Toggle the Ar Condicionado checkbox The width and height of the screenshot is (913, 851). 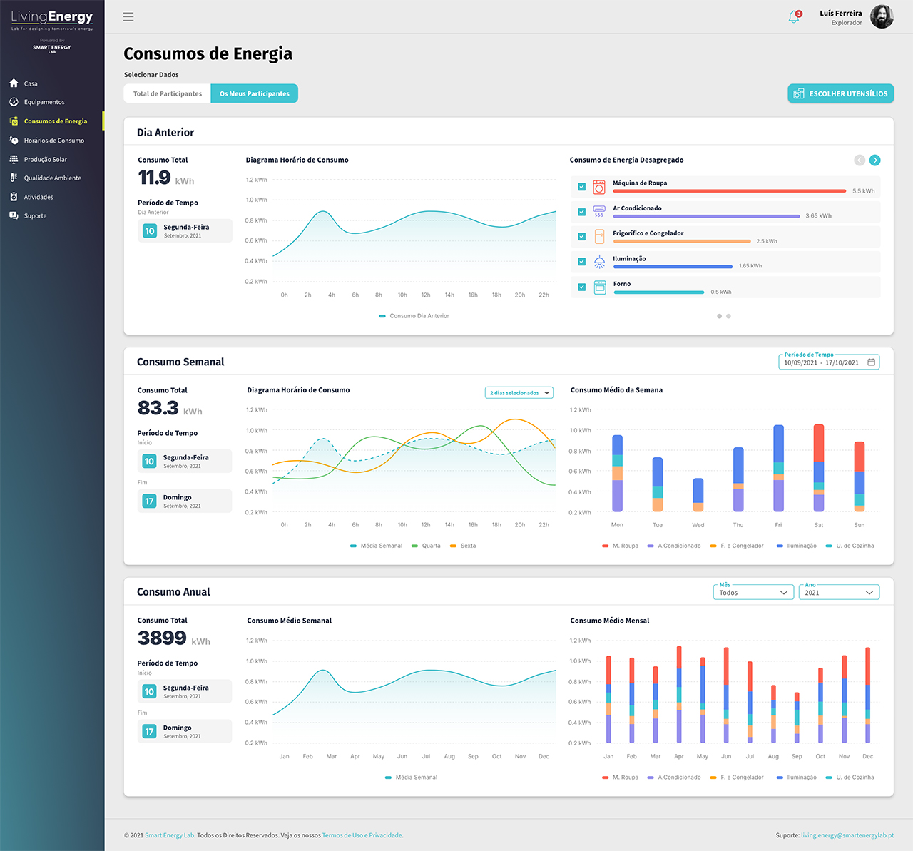tap(582, 212)
